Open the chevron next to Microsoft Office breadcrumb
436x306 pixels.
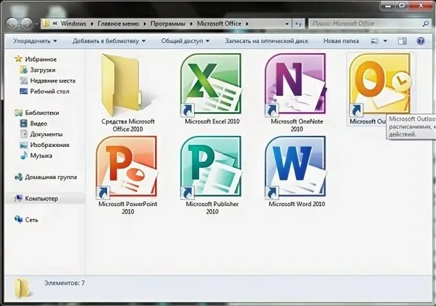[246, 23]
